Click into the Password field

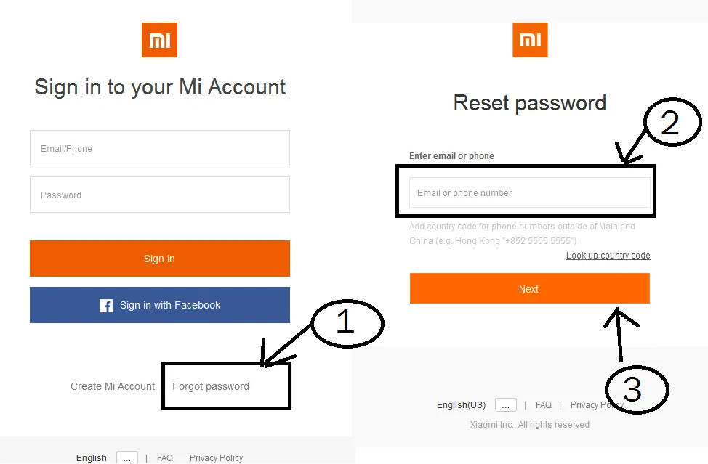[x=160, y=195]
